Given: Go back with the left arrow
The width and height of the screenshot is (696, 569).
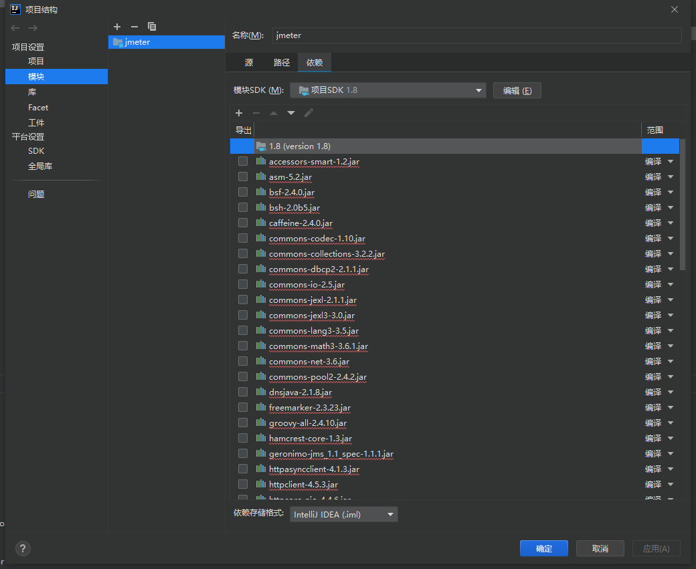Looking at the screenshot, I should point(15,28).
